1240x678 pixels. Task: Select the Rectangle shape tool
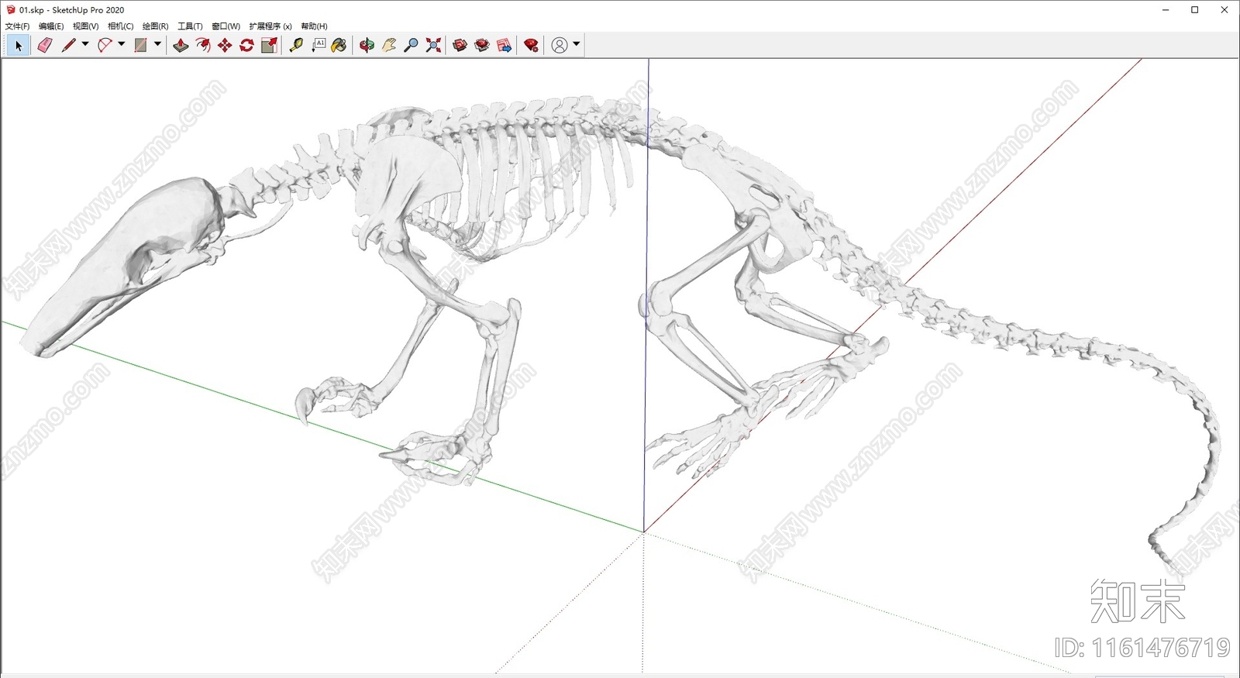point(140,46)
